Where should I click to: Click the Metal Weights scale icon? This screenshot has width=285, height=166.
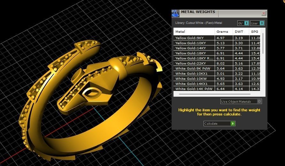pyautogui.click(x=175, y=14)
